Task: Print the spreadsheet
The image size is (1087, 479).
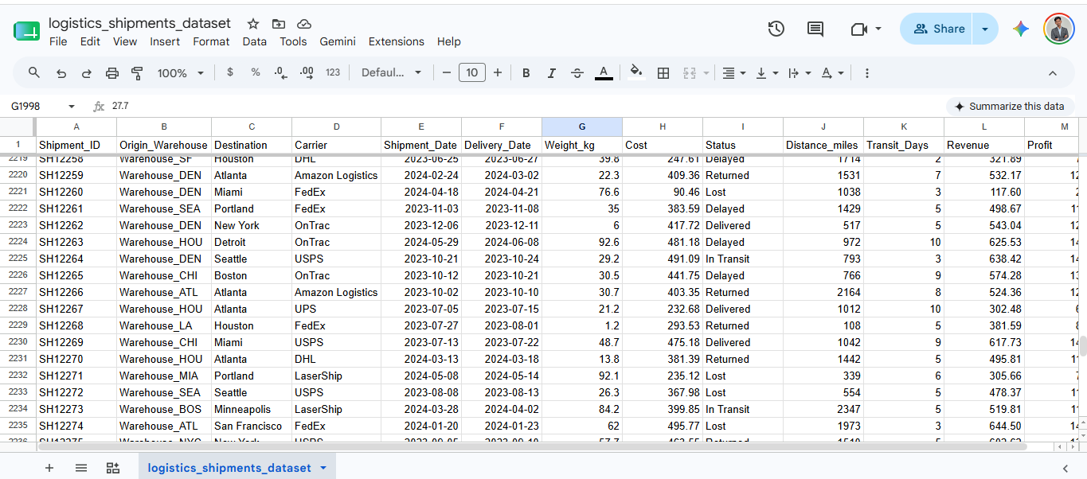Action: (112, 72)
